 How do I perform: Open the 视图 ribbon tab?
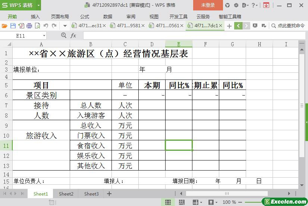[x=154, y=17]
